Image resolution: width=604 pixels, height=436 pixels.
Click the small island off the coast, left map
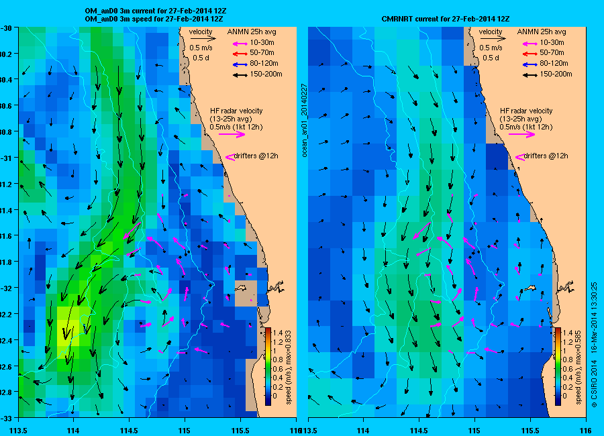click(241, 288)
